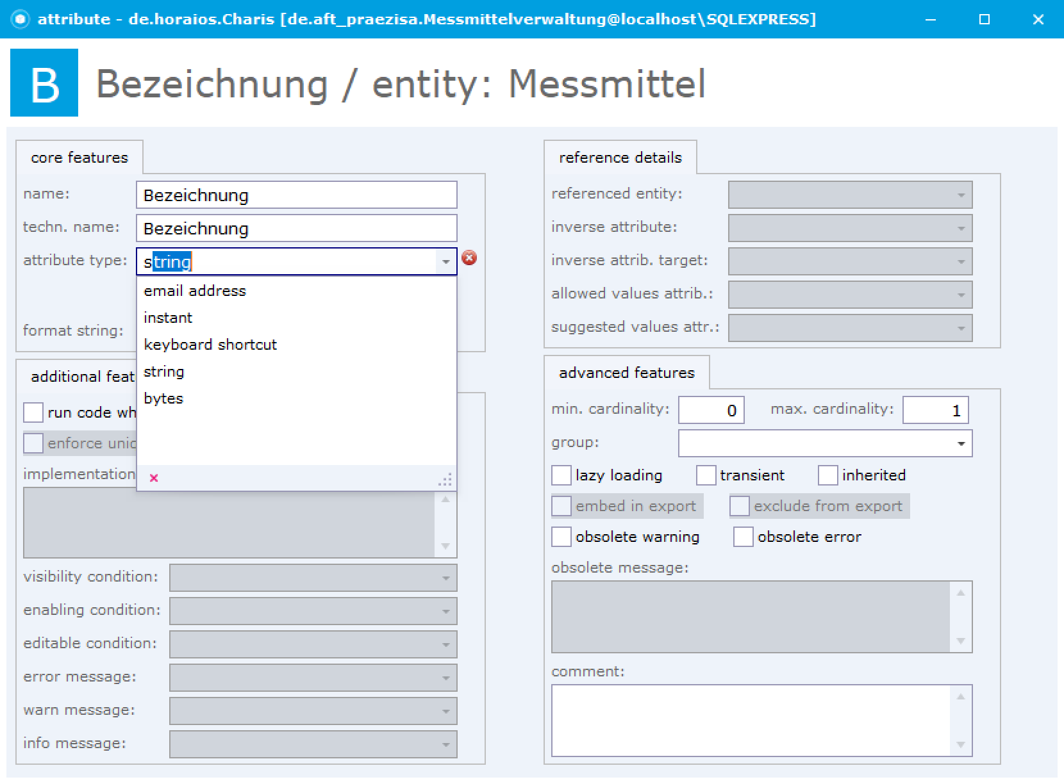Choose 'bytes' attribute type option
The width and height of the screenshot is (1064, 784).
[297, 398]
